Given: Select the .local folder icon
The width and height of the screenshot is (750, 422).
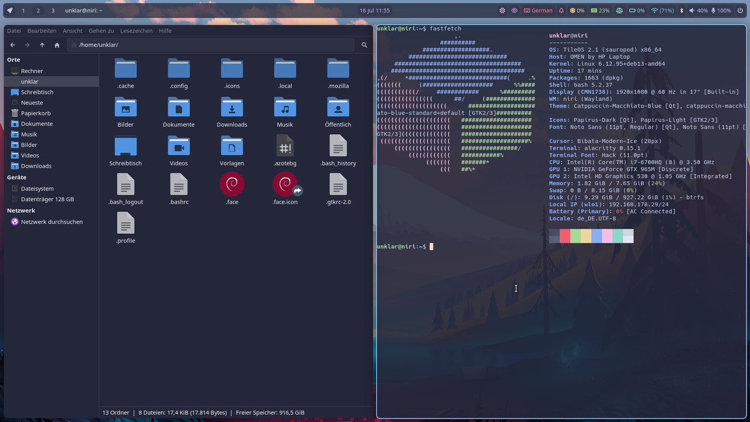Looking at the screenshot, I should [285, 69].
